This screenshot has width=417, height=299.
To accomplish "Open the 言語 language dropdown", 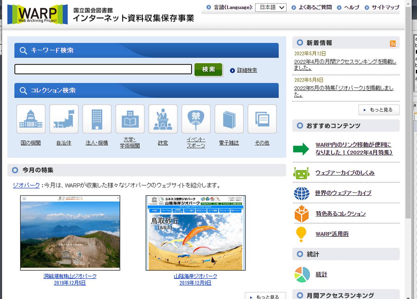I will click(270, 7).
